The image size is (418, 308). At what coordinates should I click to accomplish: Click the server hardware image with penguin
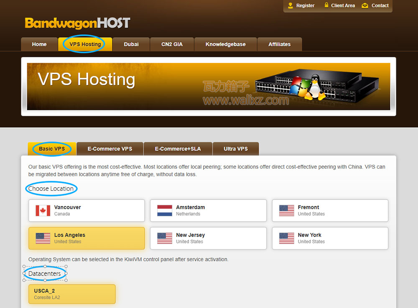(317, 86)
